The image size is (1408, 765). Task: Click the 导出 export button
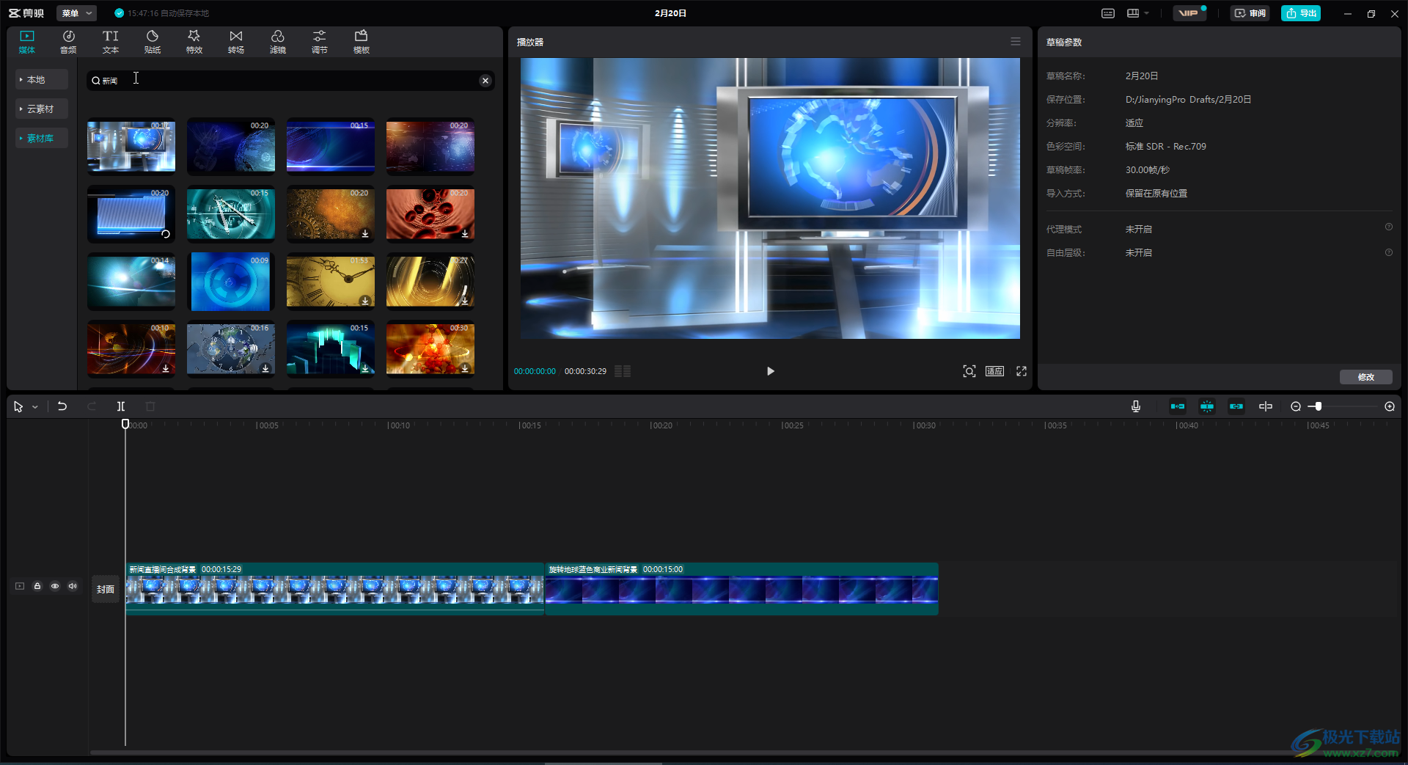(x=1301, y=13)
